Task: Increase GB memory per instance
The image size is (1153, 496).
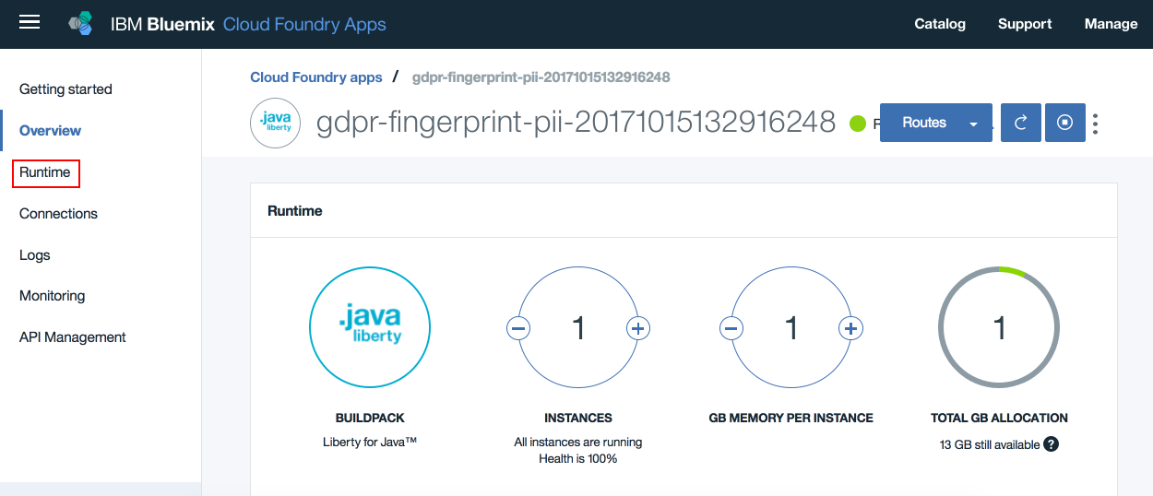Action: point(850,328)
